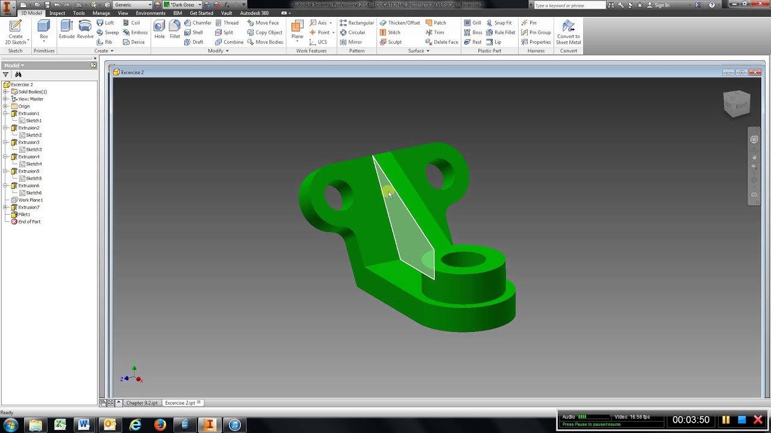
Task: Select the Fillet tool in the ribbon
Action: [x=175, y=29]
